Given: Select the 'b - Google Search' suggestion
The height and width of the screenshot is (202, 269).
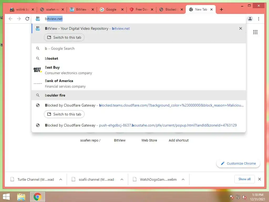Looking at the screenshot, I should point(139,48).
